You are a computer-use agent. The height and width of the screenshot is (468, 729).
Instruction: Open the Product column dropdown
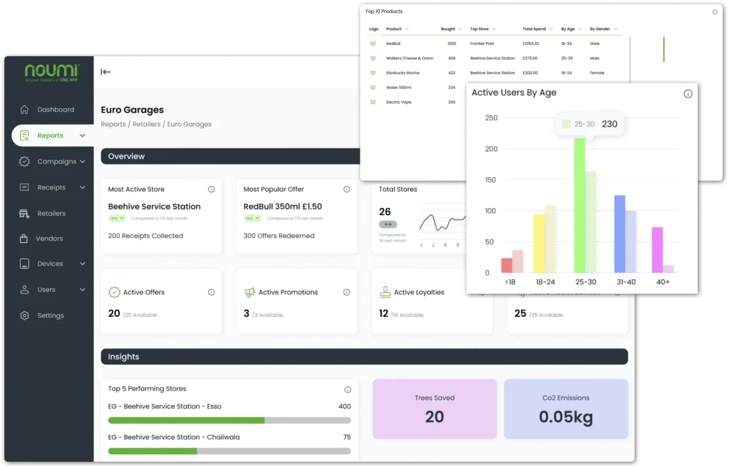click(407, 29)
